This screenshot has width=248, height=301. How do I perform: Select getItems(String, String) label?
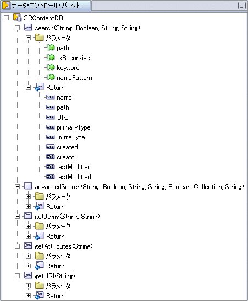point(67,217)
